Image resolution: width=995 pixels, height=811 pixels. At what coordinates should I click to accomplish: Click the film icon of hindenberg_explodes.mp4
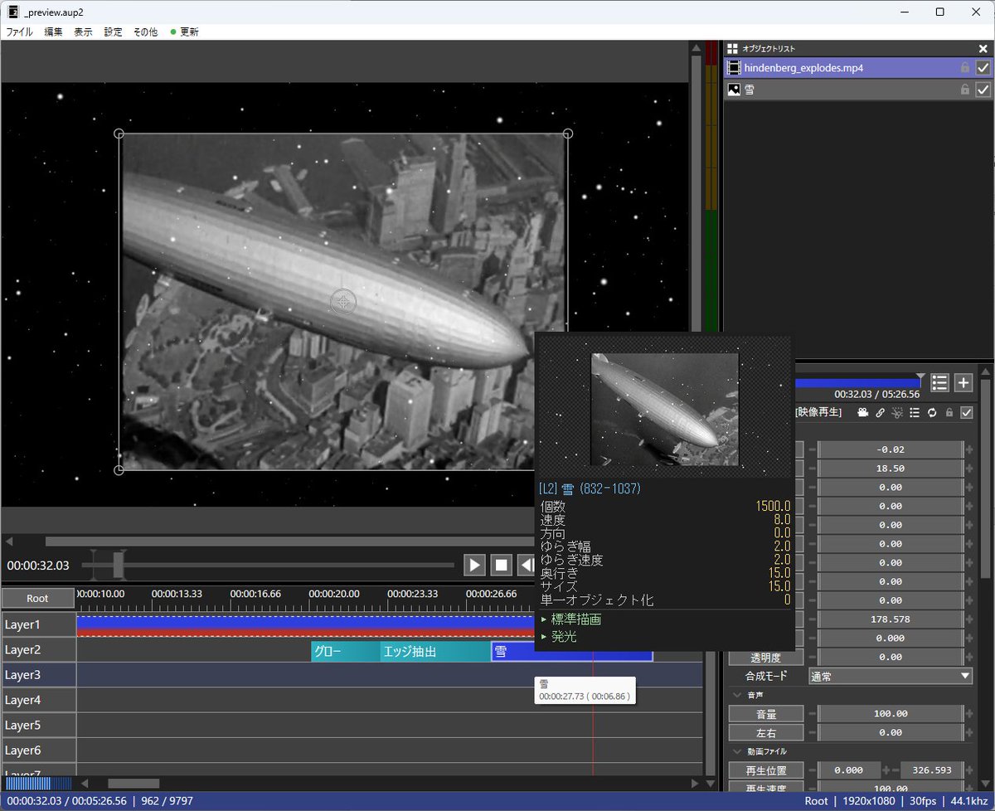click(x=734, y=68)
